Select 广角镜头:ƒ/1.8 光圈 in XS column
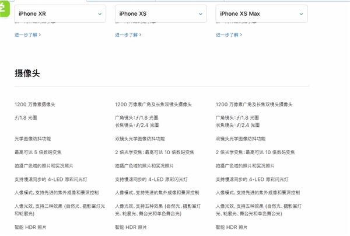 pyautogui.click(x=136, y=117)
